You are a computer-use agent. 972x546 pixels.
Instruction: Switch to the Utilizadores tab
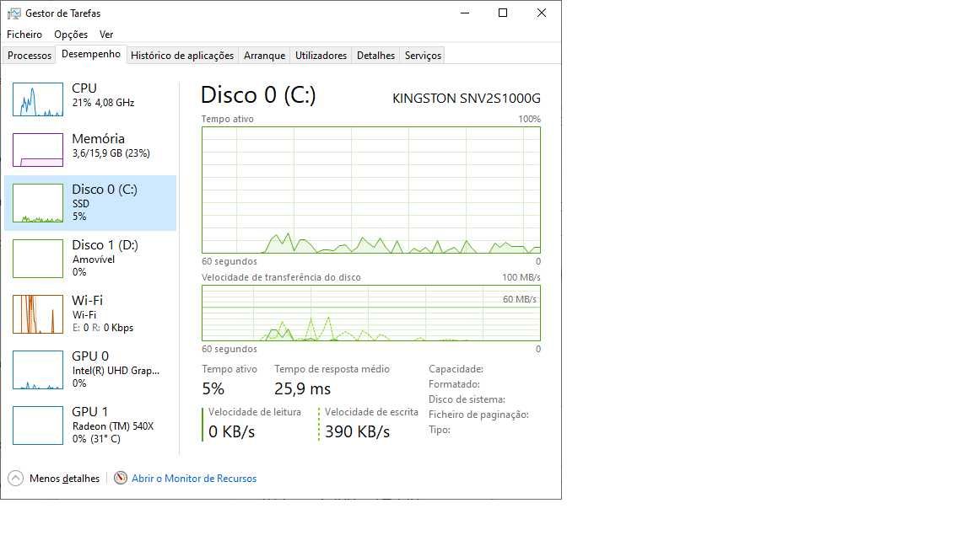(x=321, y=55)
